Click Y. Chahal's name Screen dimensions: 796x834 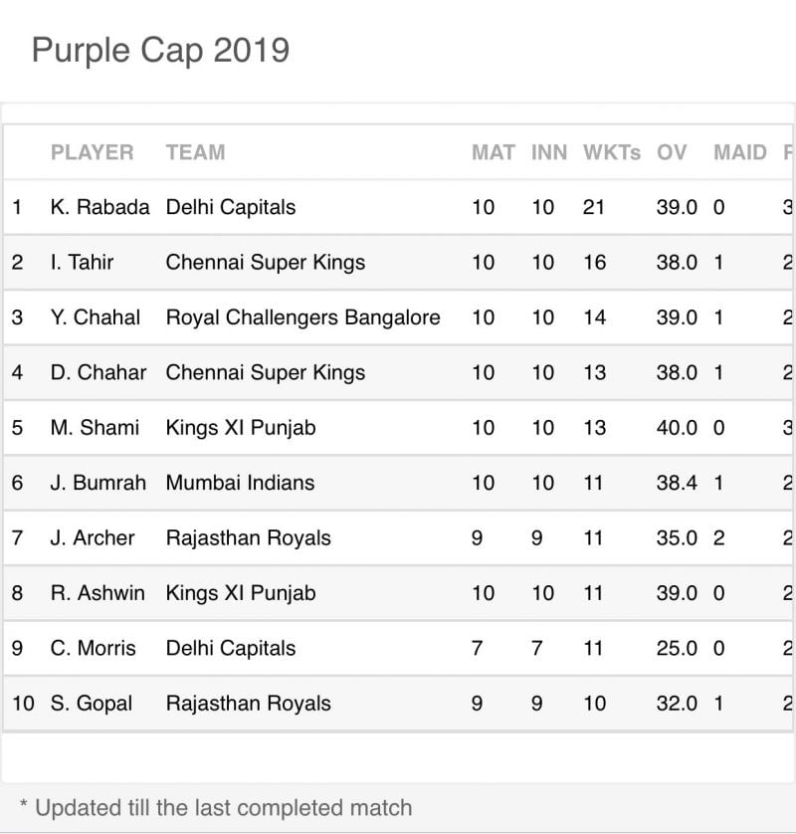point(96,317)
